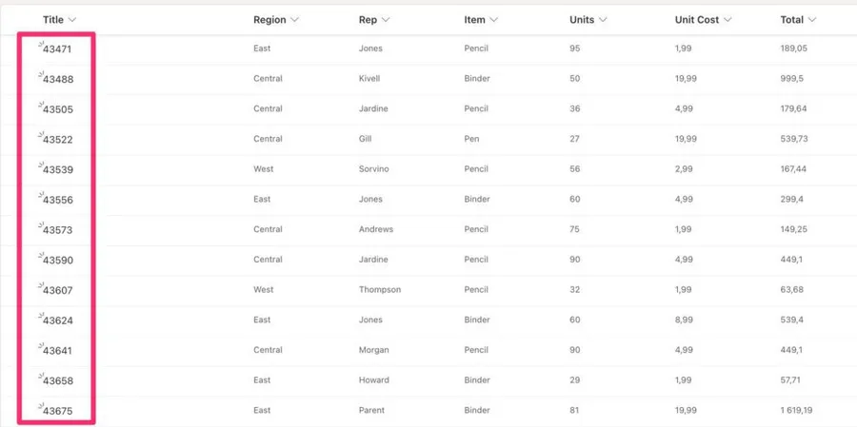Expand the Item column options chevron

coord(493,20)
